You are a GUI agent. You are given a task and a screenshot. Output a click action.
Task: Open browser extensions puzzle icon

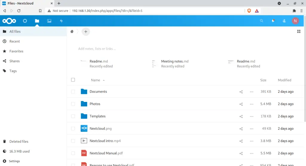294,11
